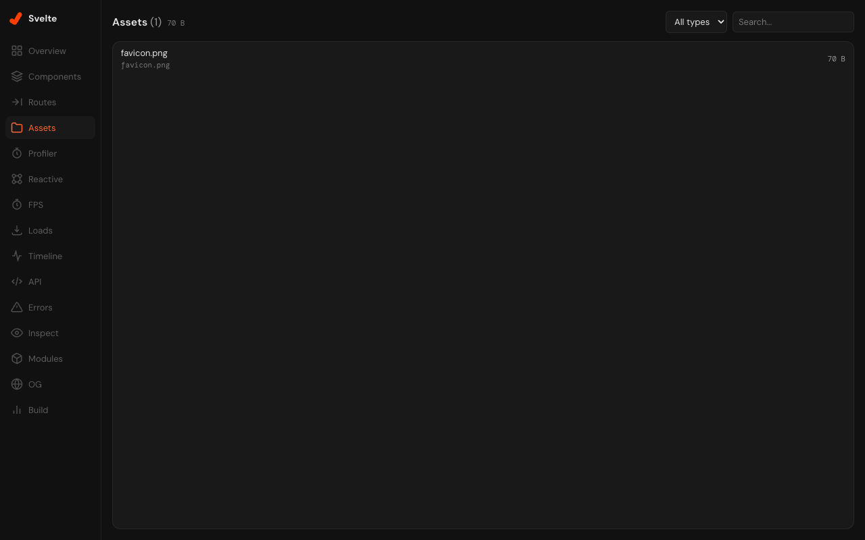Open the Overview section label
The width and height of the screenshot is (865, 540).
47,51
